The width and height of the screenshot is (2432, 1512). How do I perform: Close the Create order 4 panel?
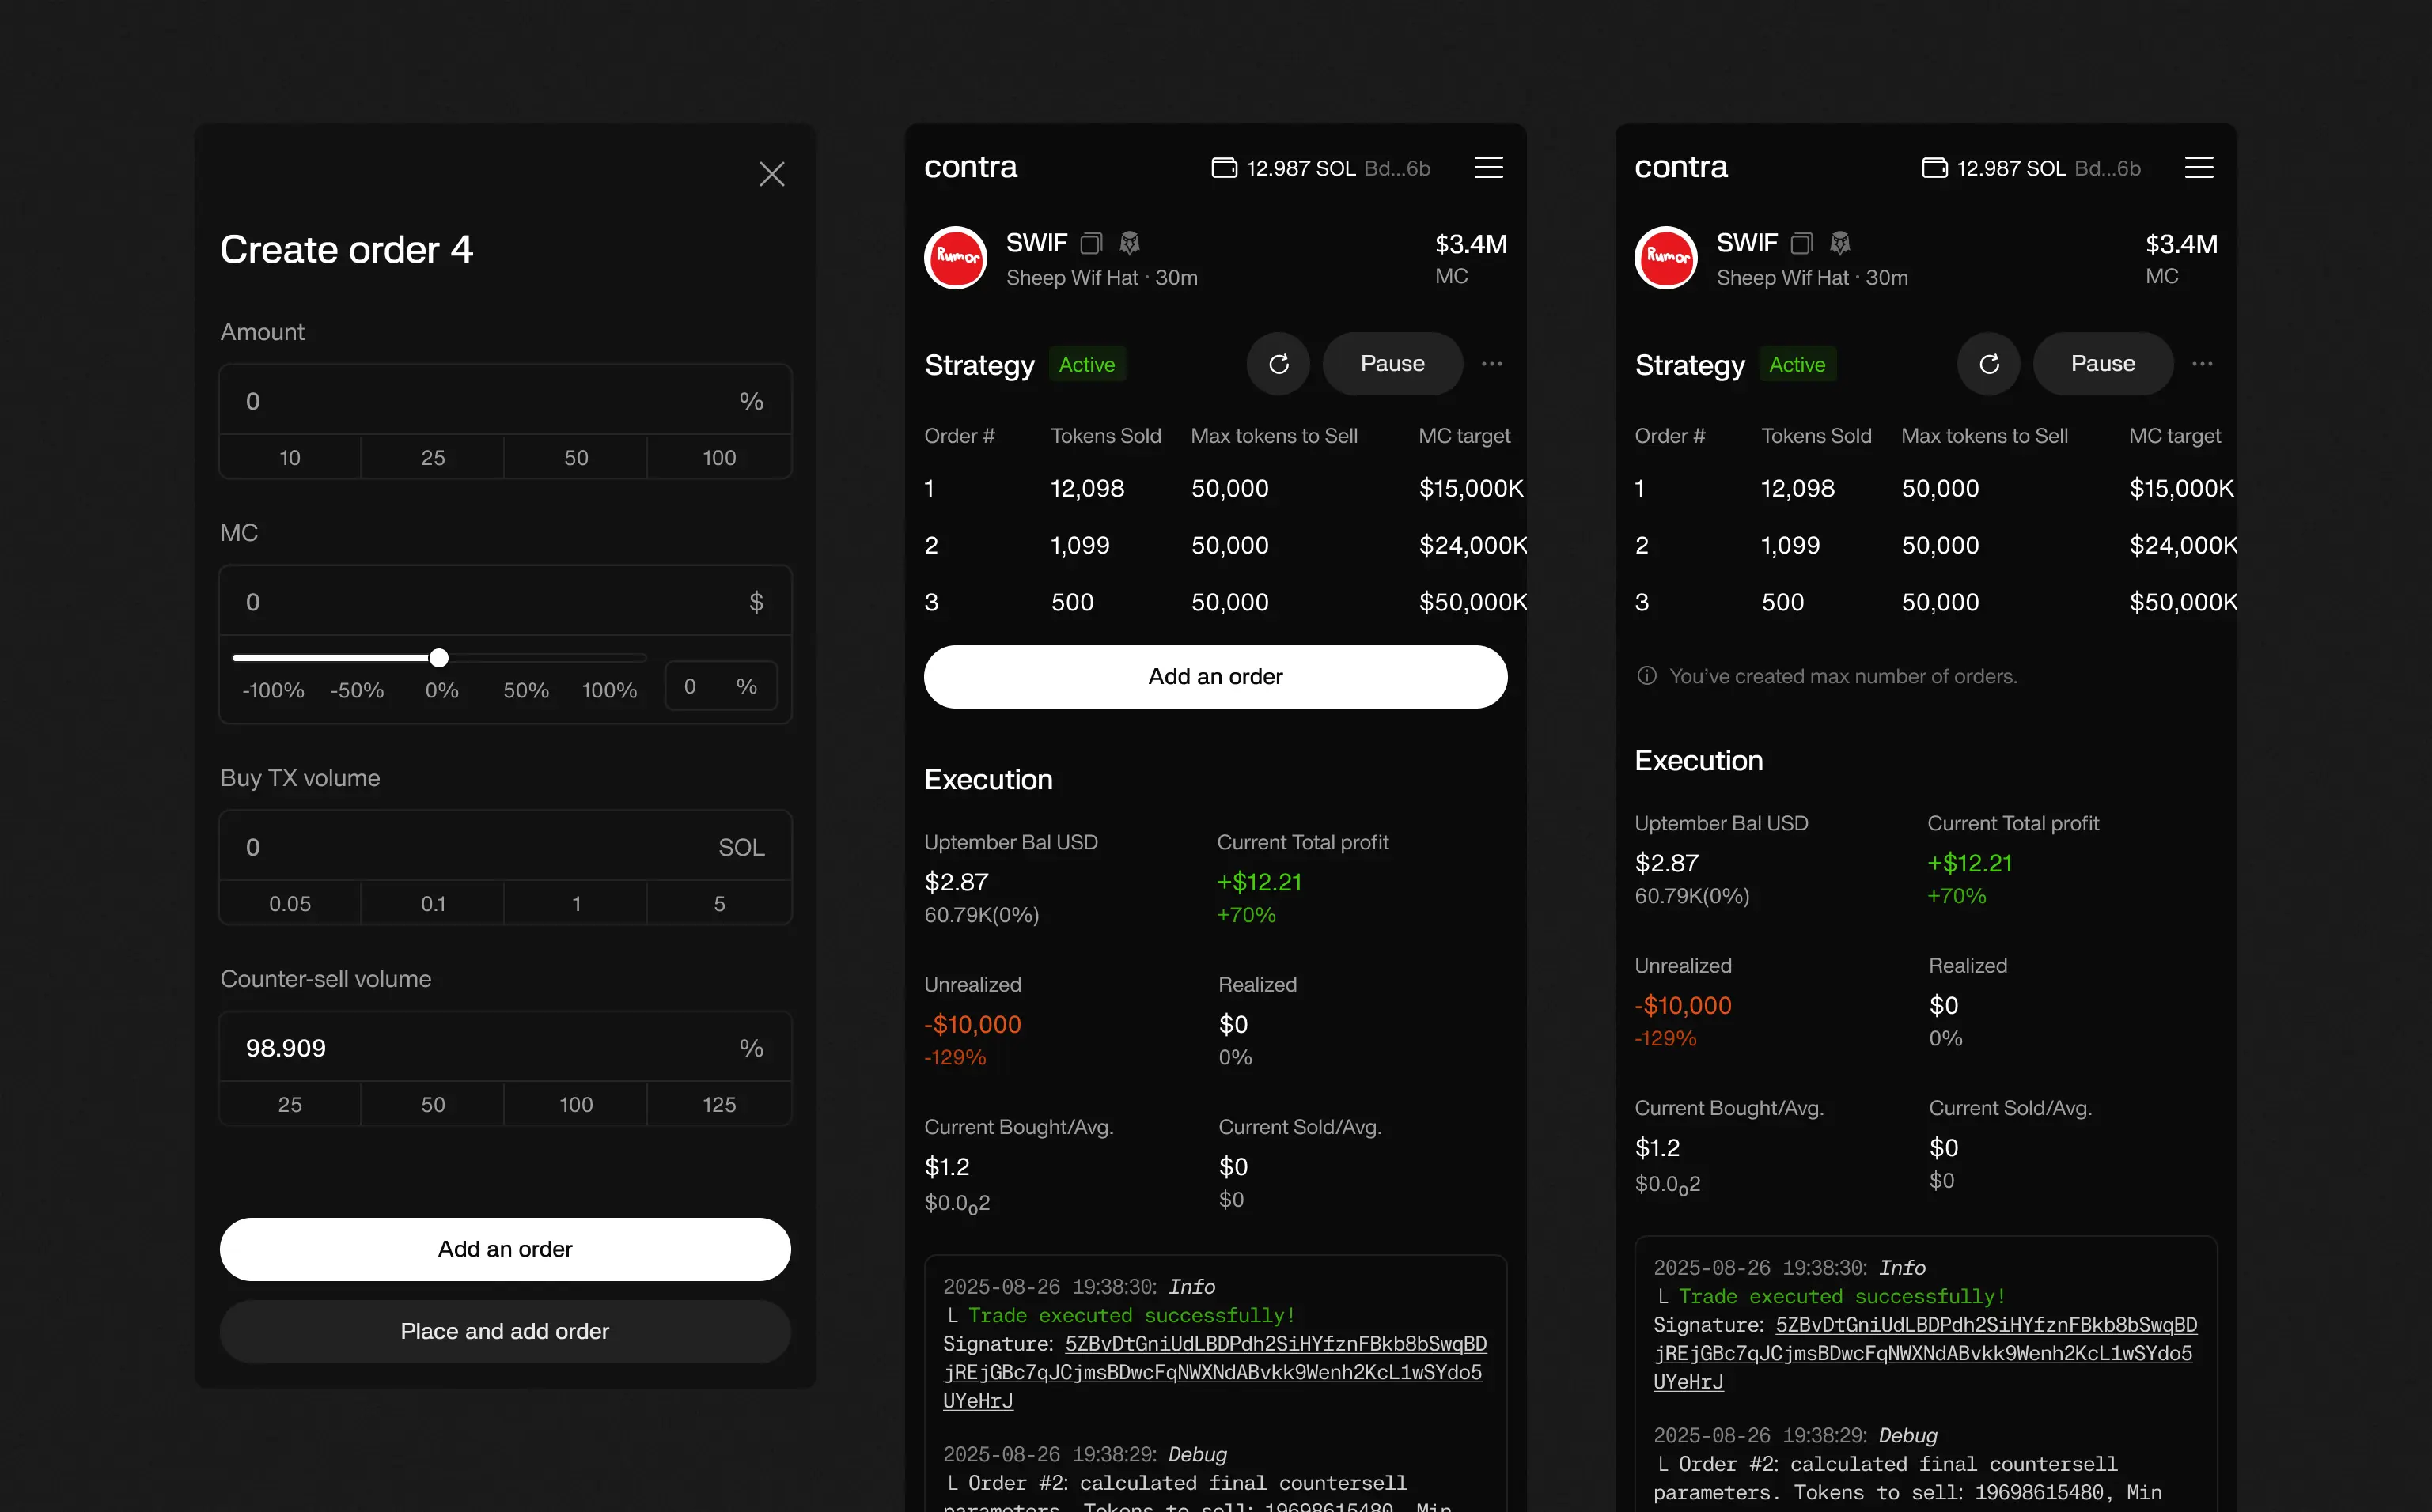[771, 174]
